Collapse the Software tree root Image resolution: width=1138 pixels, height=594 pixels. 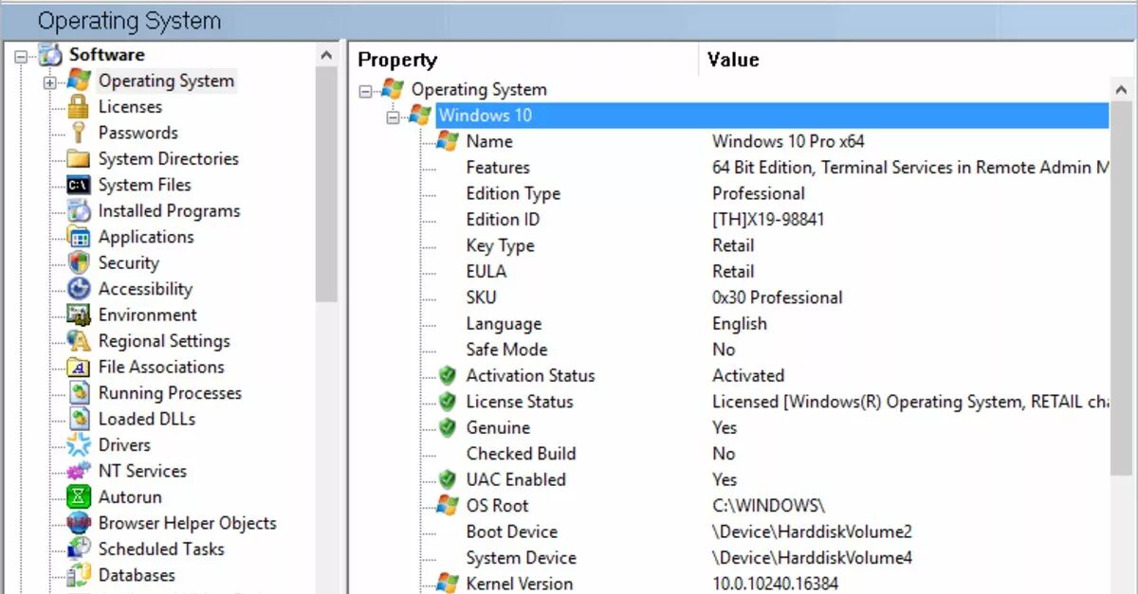pyautogui.click(x=22, y=56)
